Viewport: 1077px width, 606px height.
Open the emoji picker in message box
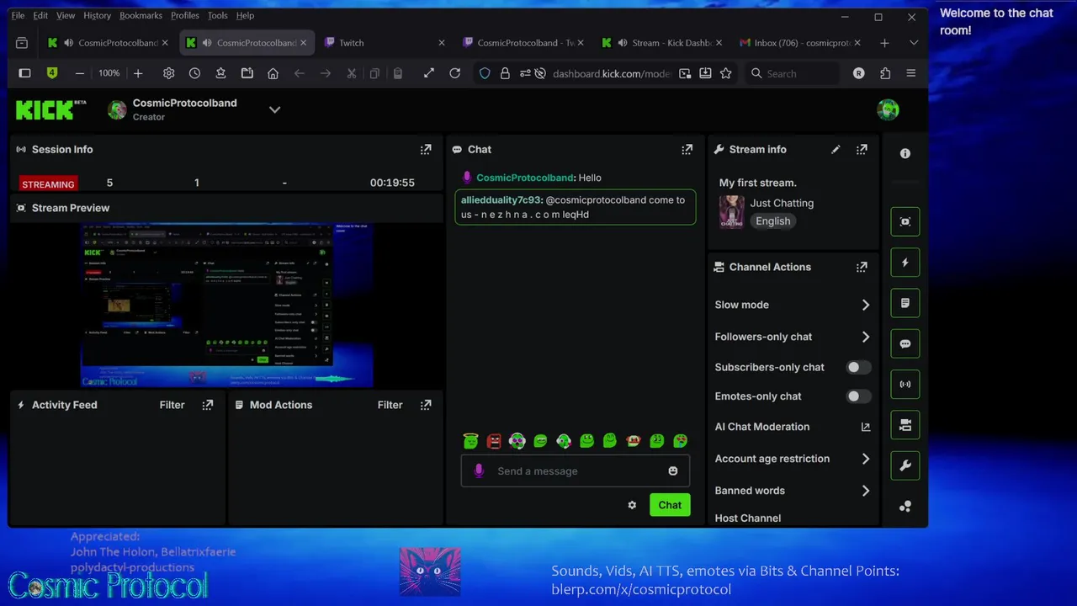(673, 470)
